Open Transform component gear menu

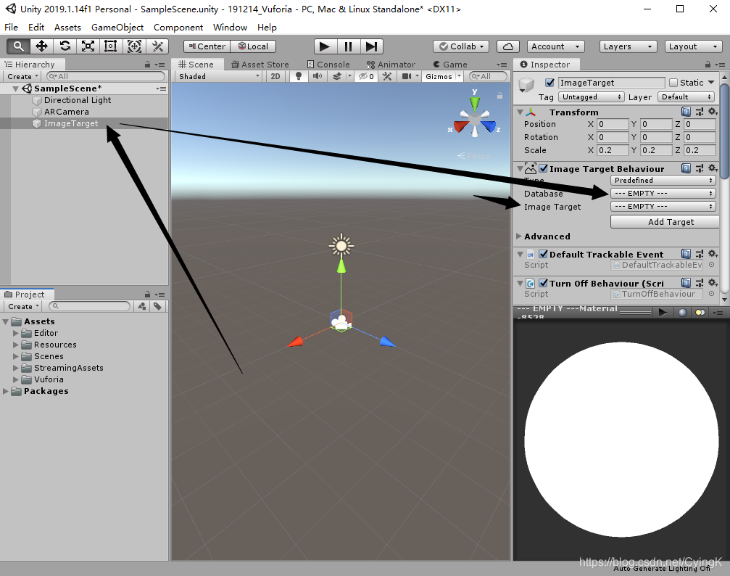point(713,112)
